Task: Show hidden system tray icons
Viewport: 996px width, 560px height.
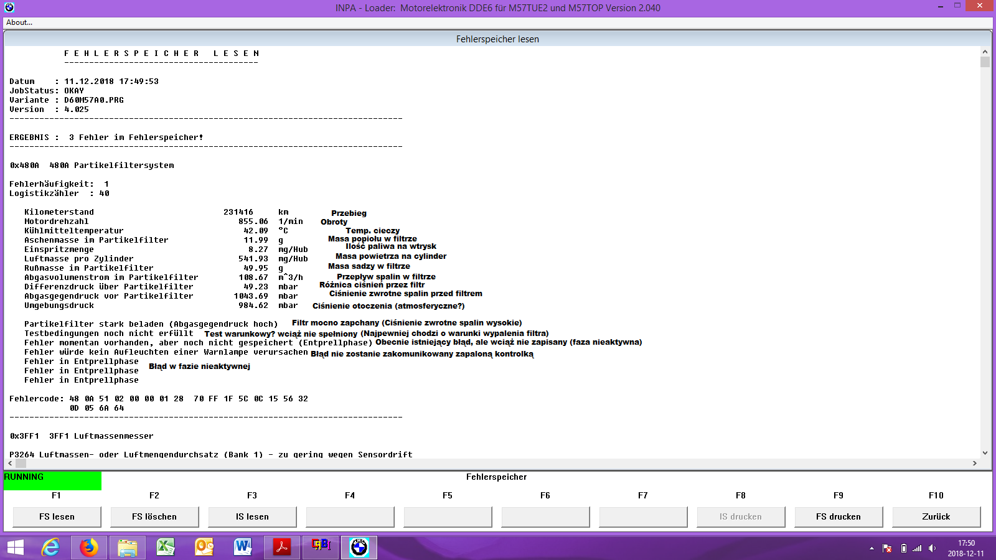Action: point(872,548)
